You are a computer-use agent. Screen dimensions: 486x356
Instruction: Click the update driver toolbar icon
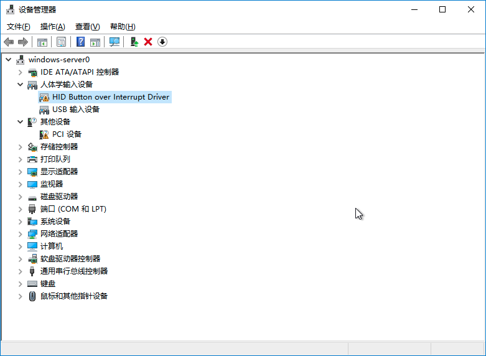134,42
